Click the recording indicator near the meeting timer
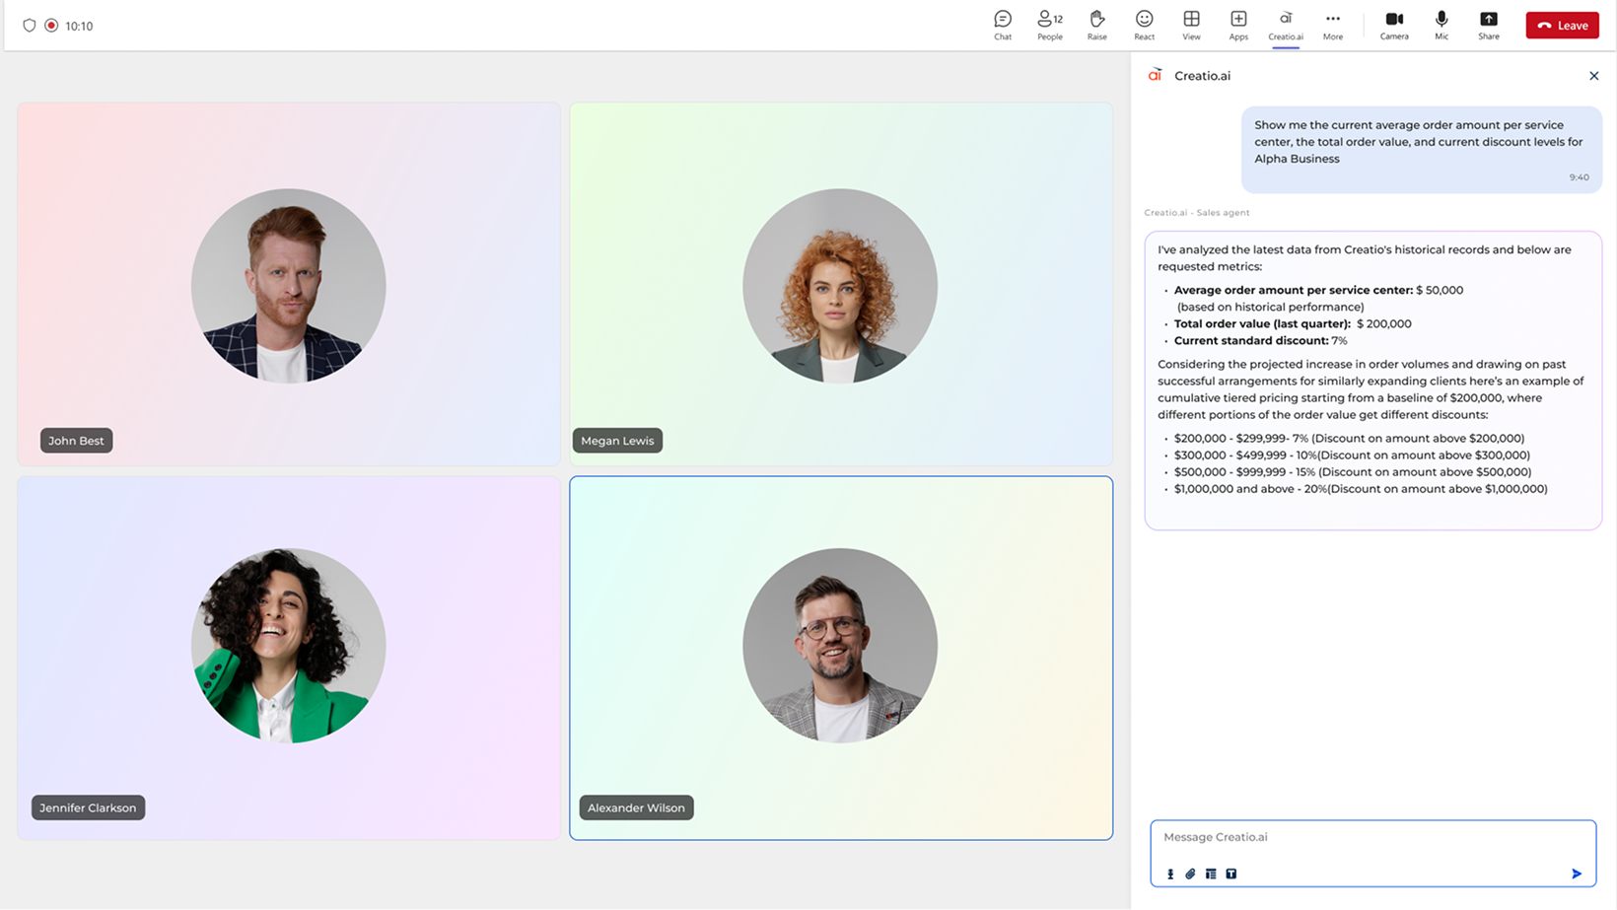1617x910 pixels. pos(51,27)
